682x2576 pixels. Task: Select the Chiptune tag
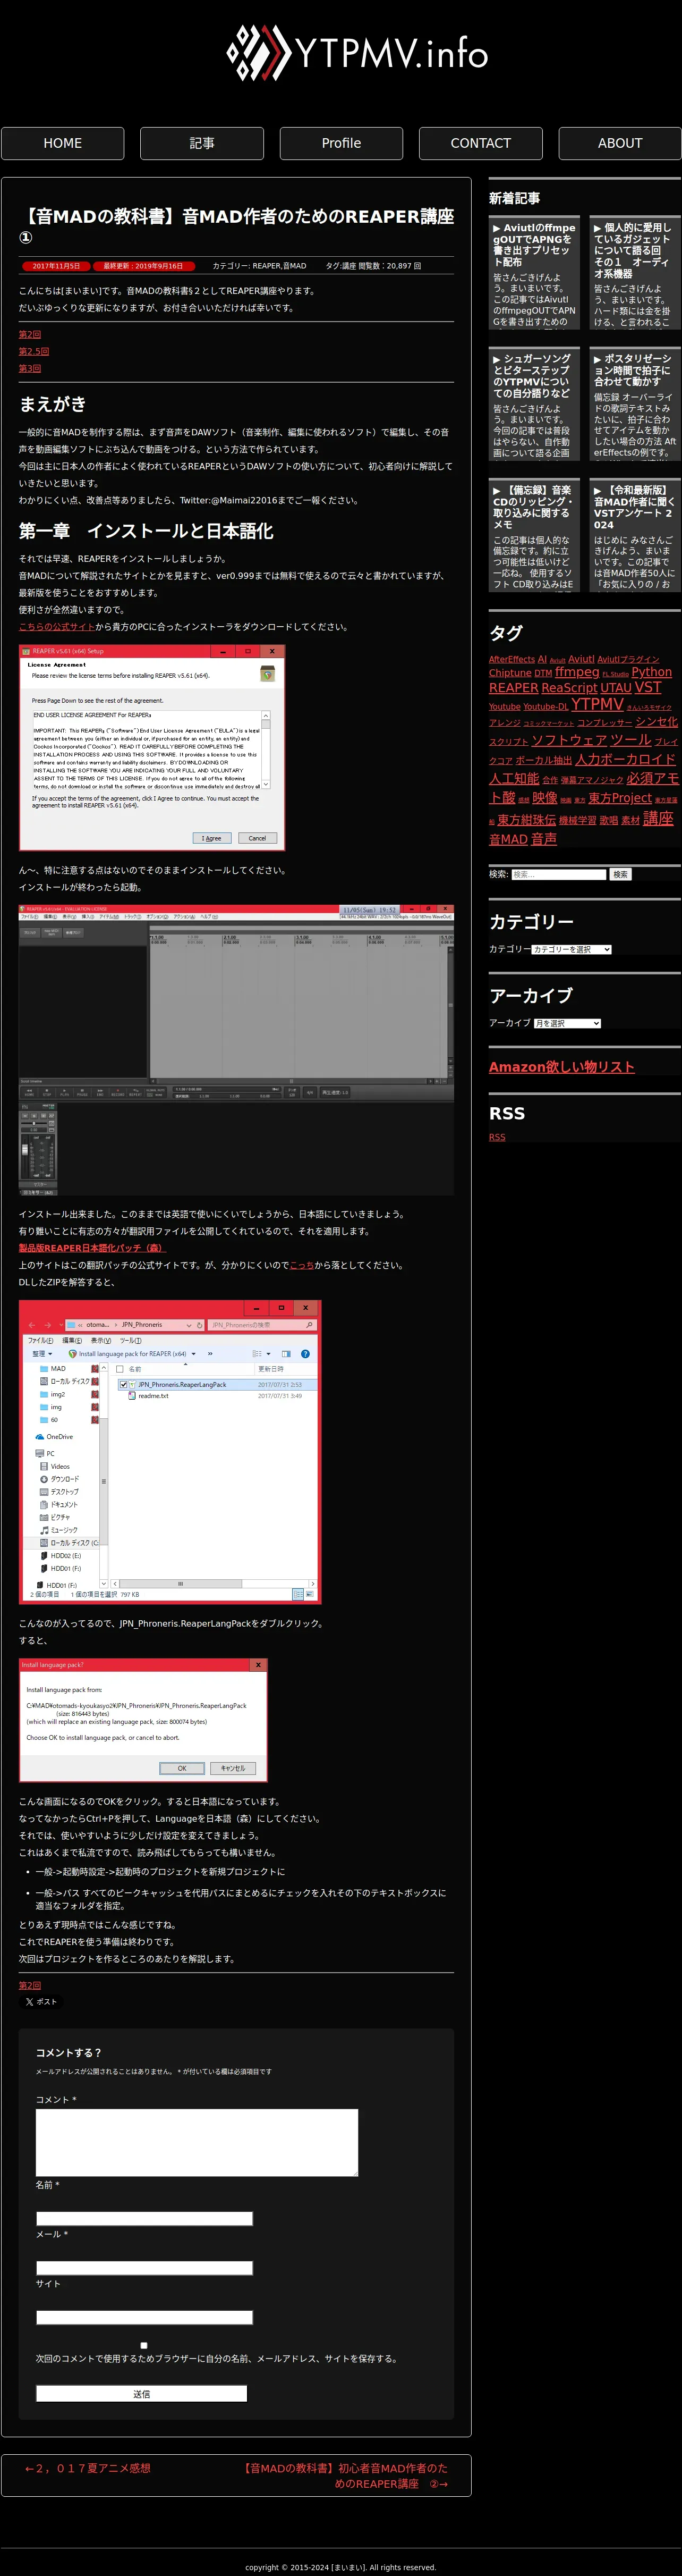(509, 673)
